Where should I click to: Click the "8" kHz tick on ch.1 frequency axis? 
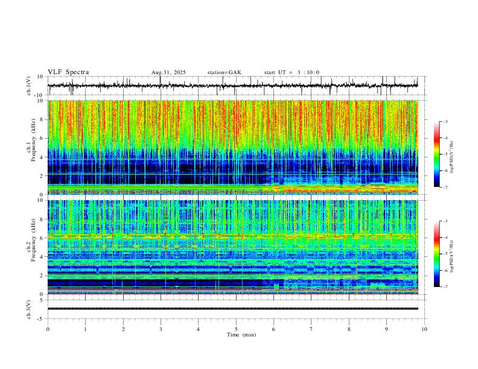tap(42, 119)
